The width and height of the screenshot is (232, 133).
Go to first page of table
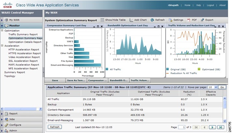point(196,127)
